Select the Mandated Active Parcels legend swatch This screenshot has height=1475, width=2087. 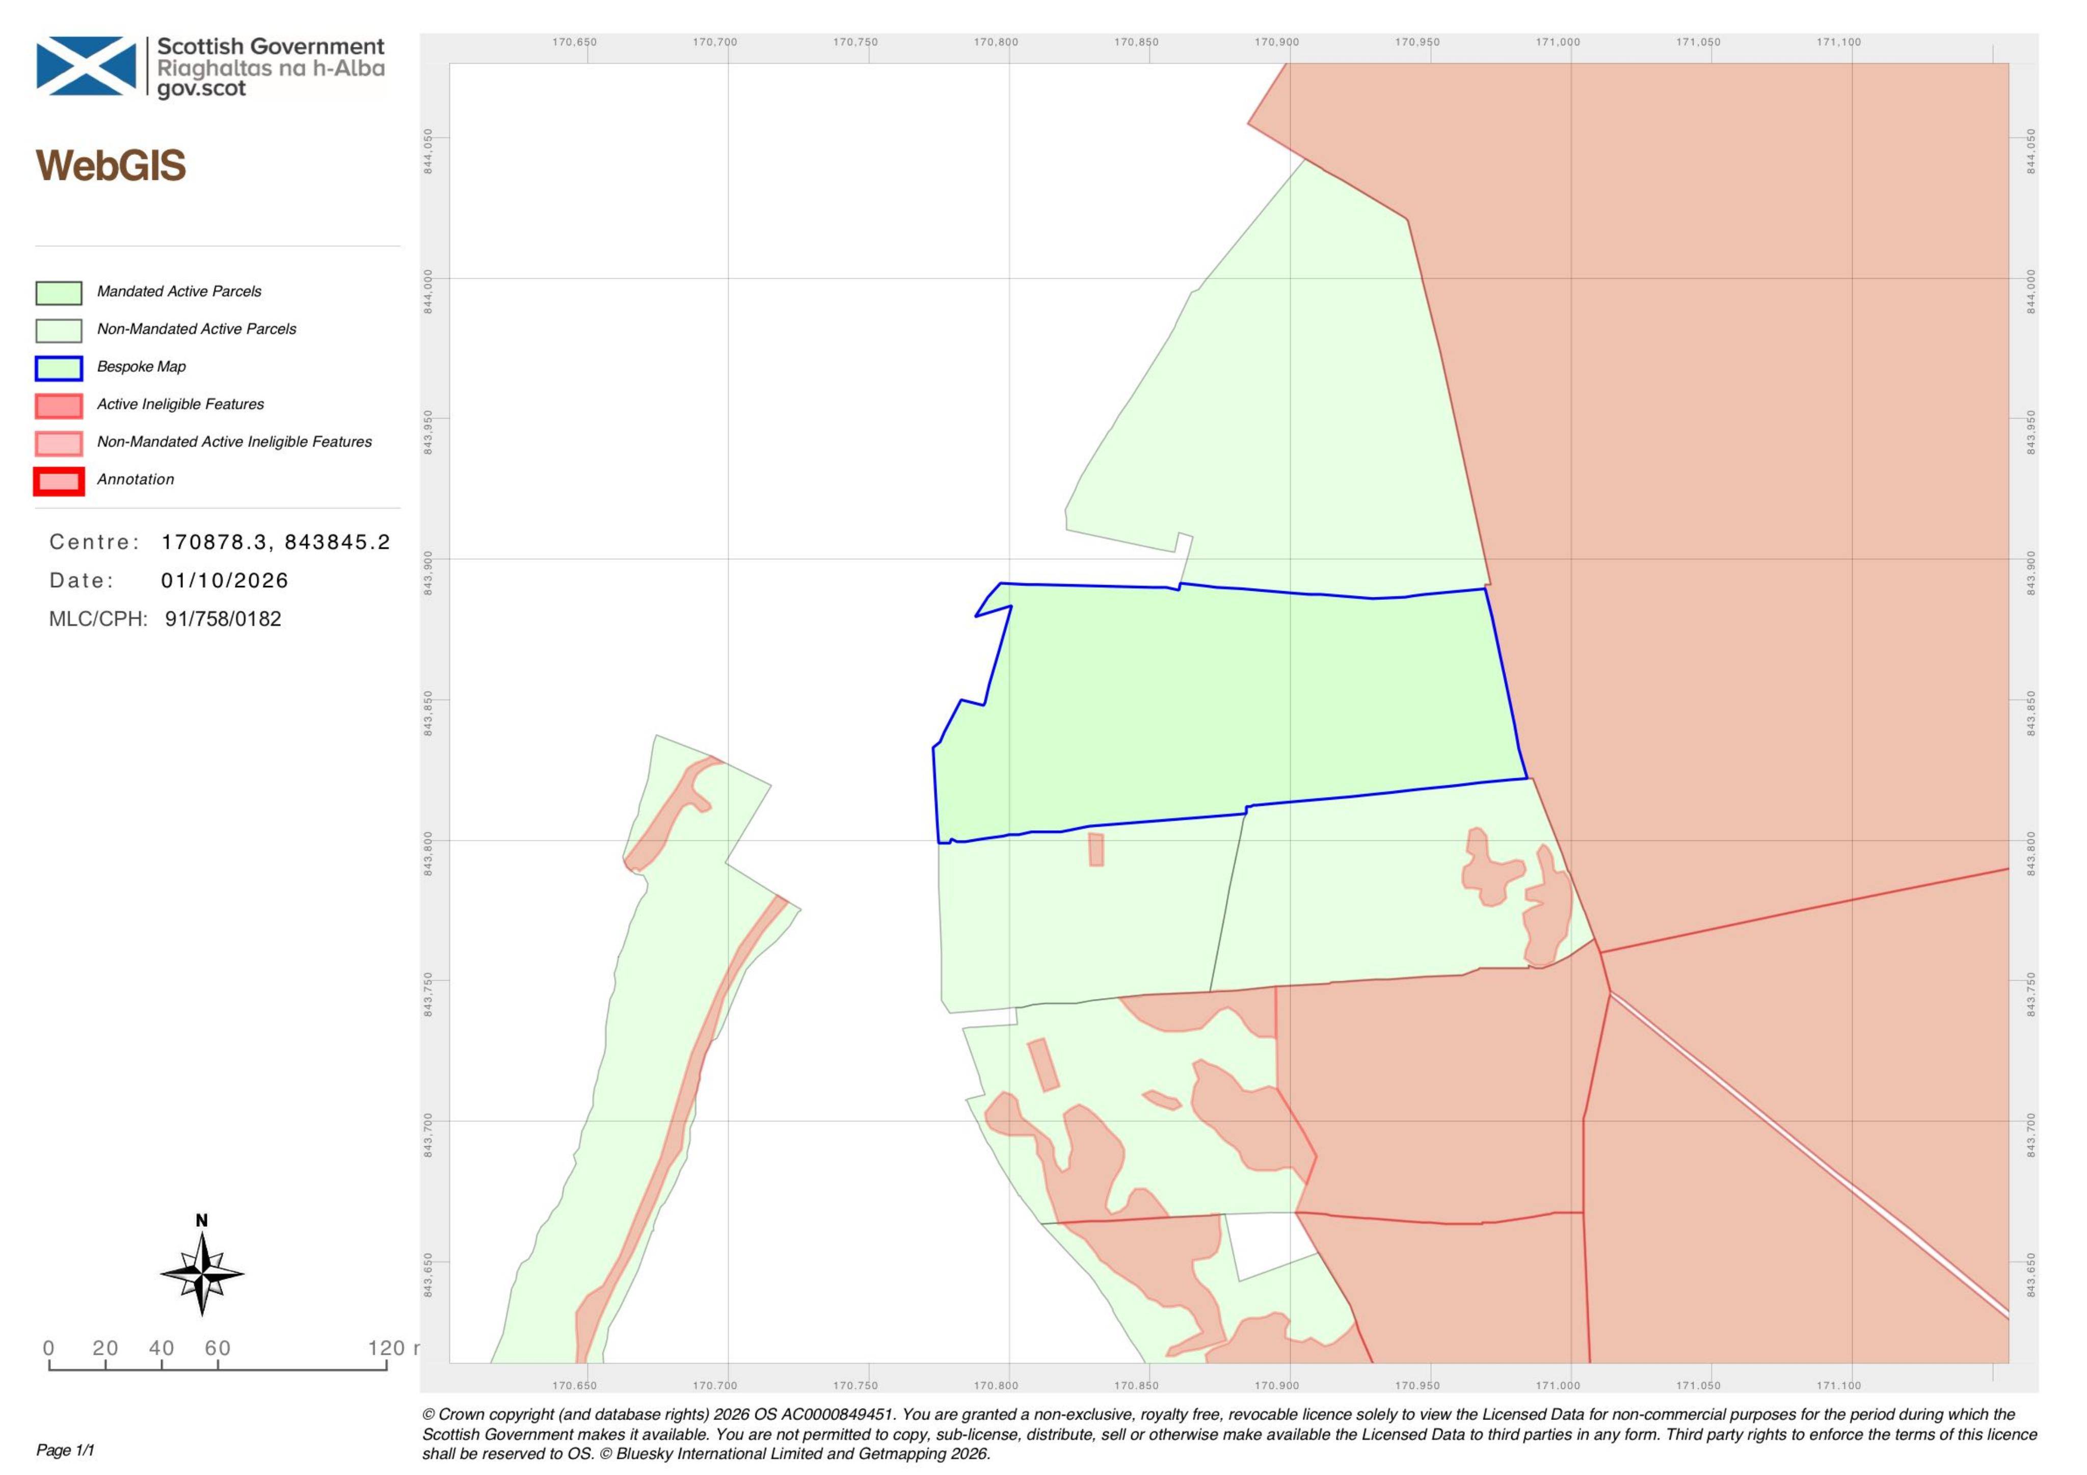click(59, 293)
